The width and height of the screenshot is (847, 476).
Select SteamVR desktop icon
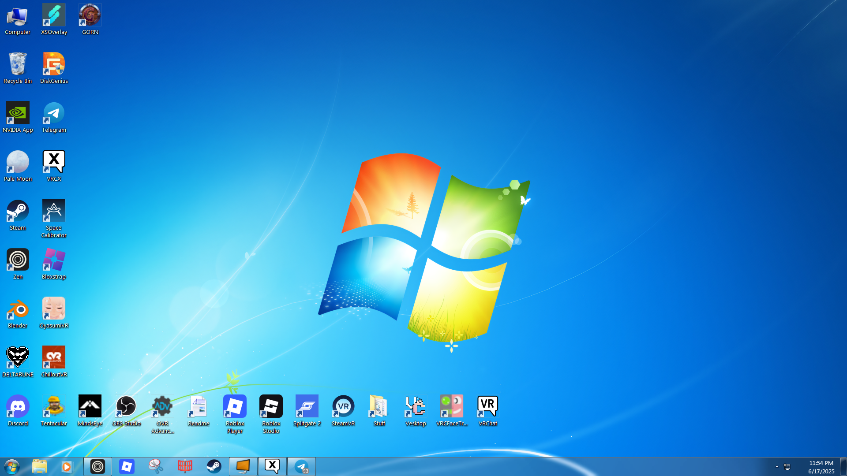point(343,411)
